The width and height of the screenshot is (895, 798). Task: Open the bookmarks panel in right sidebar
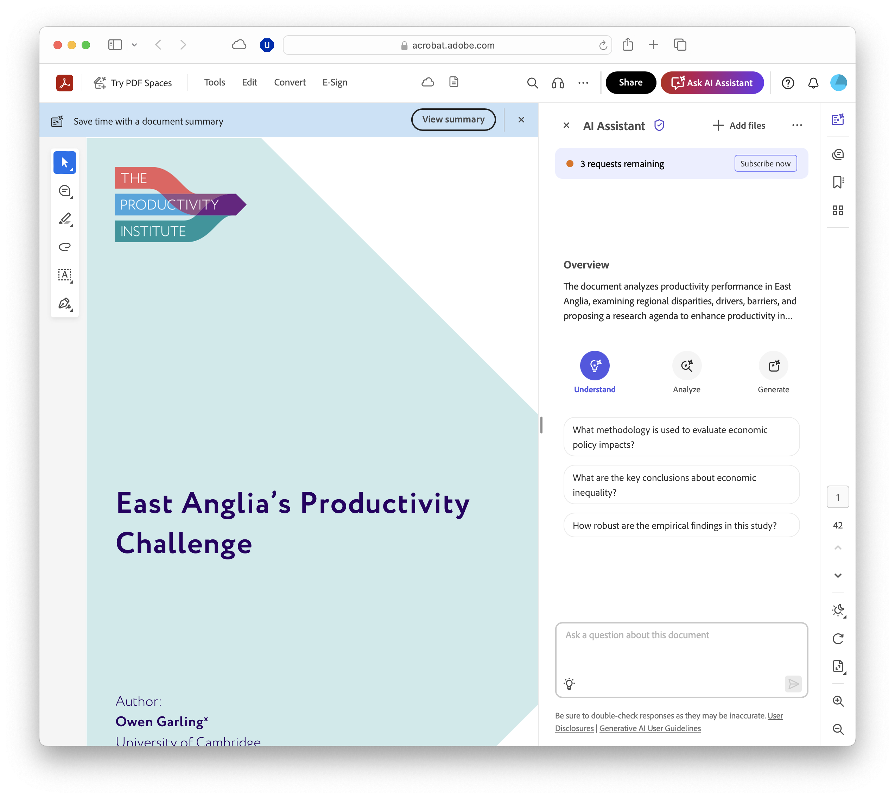(x=838, y=182)
